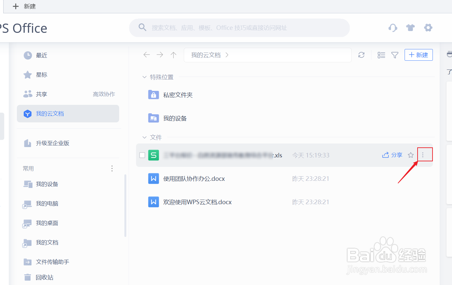The height and width of the screenshot is (285, 452).
Task: Open the search icon in the search bar
Action: (x=142, y=27)
